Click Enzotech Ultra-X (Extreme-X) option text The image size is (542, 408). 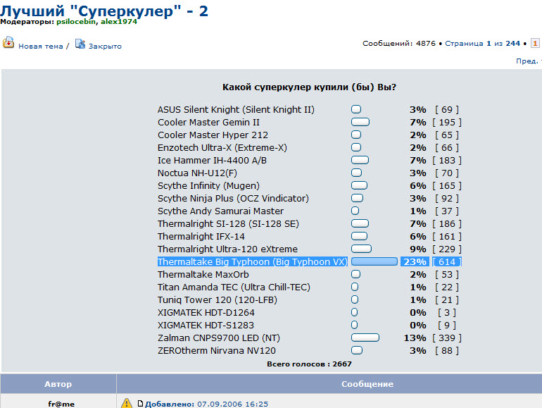[222, 148]
